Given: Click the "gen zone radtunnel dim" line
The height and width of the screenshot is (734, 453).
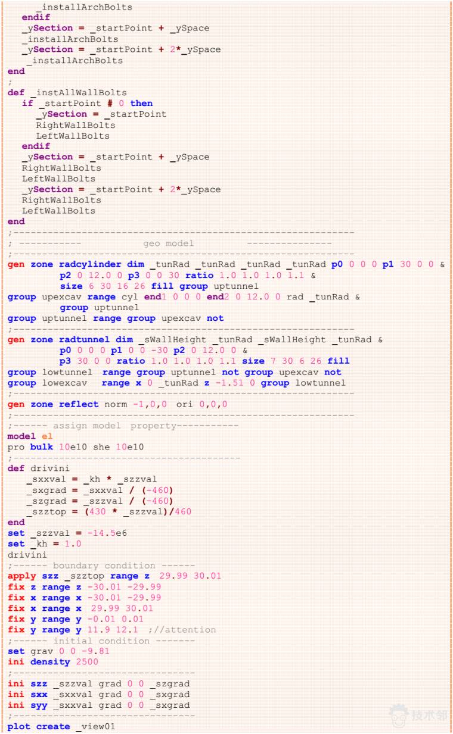Looking at the screenshot, I should tap(195, 340).
